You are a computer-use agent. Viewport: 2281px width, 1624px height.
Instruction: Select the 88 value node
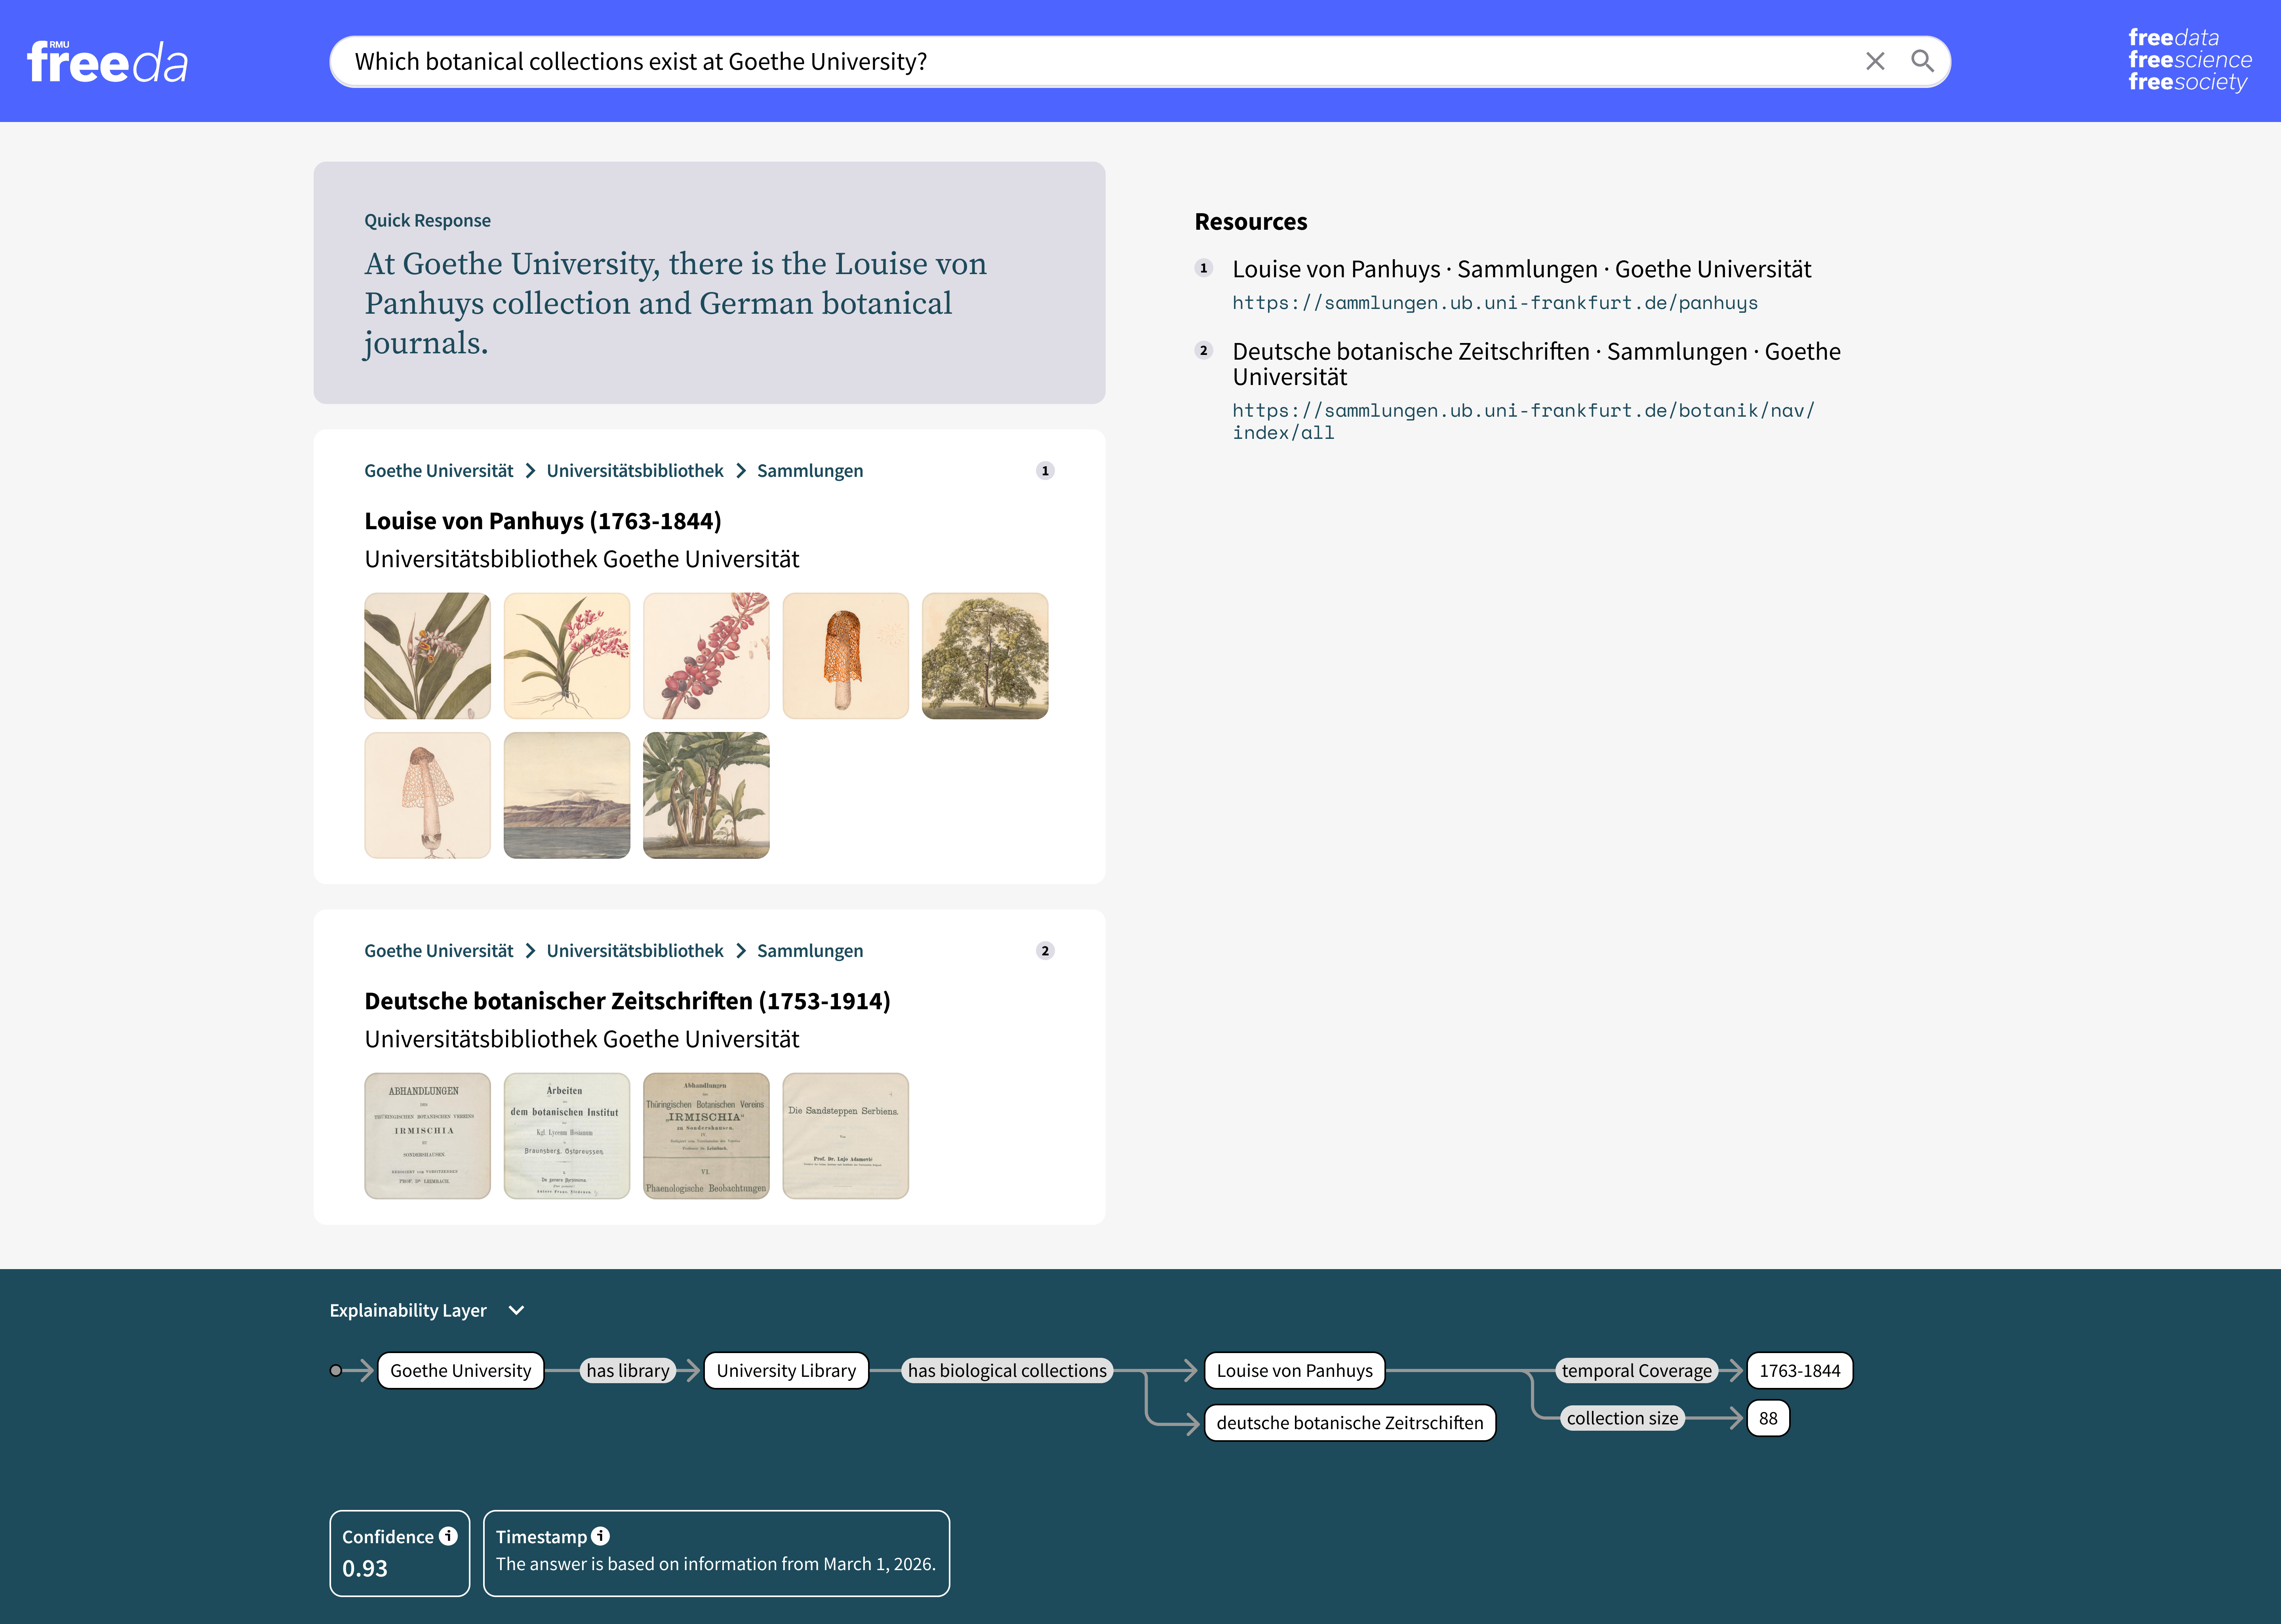pyautogui.click(x=1768, y=1418)
